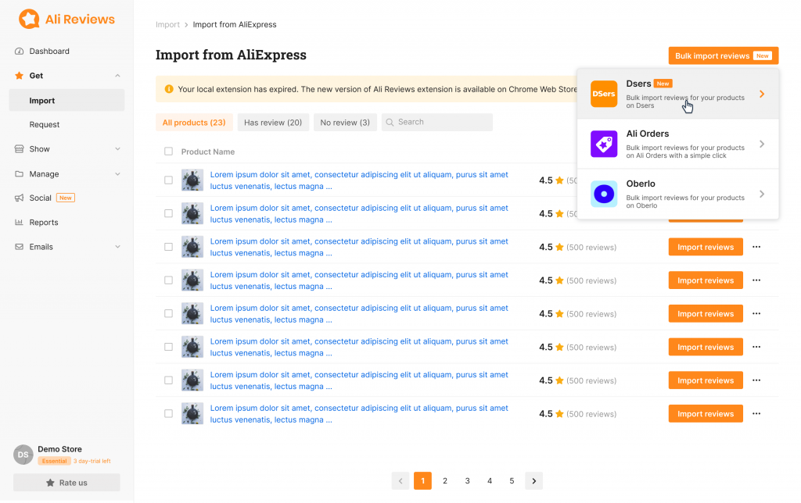Open the Oberlo option arrow
The width and height of the screenshot is (801, 503).
762,194
